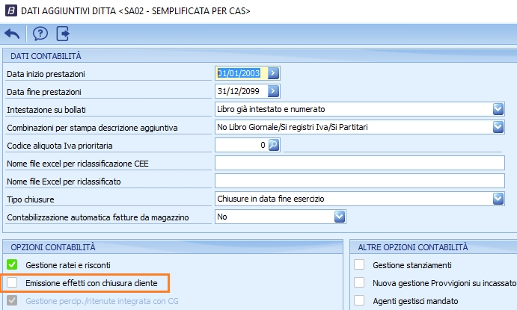Screen dimensions: 517x310
Task: Open date picker for Data inizio prestazioni
Action: (274, 73)
